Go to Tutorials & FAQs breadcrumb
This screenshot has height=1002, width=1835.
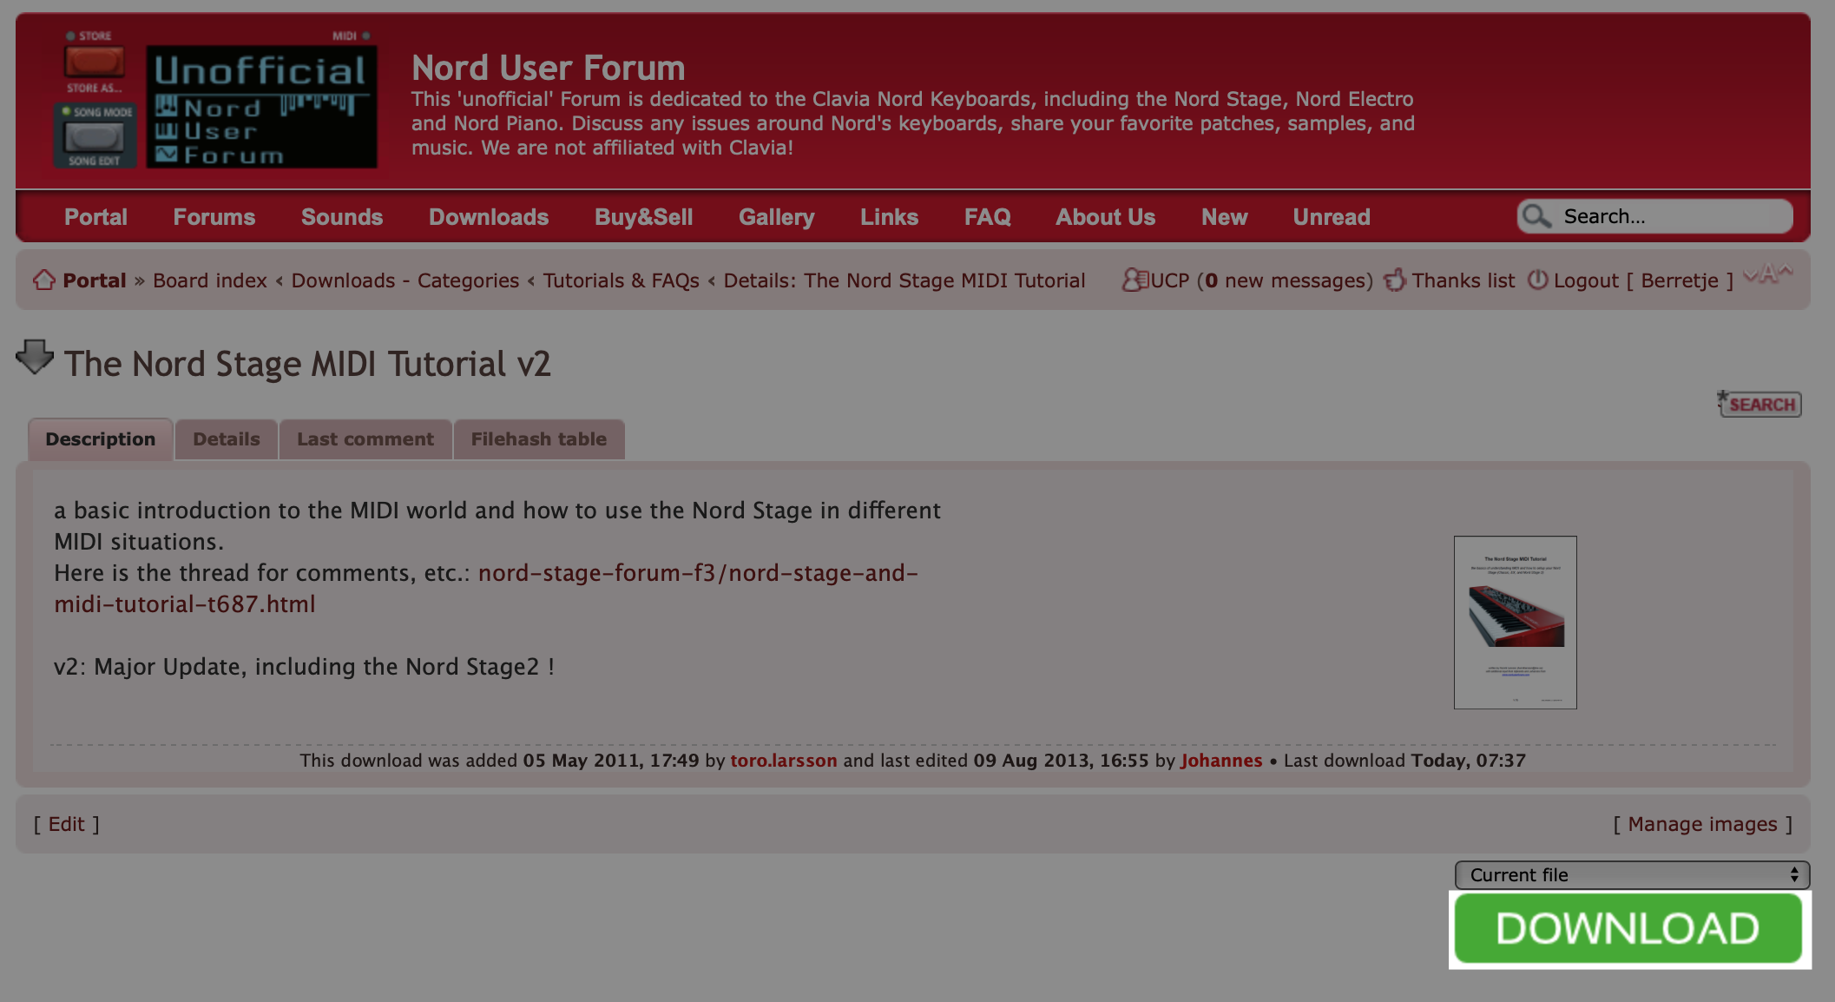click(622, 280)
